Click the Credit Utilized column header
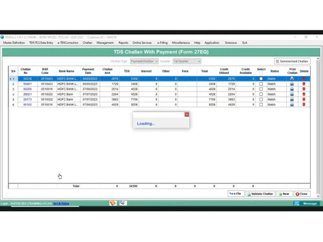 (224, 71)
